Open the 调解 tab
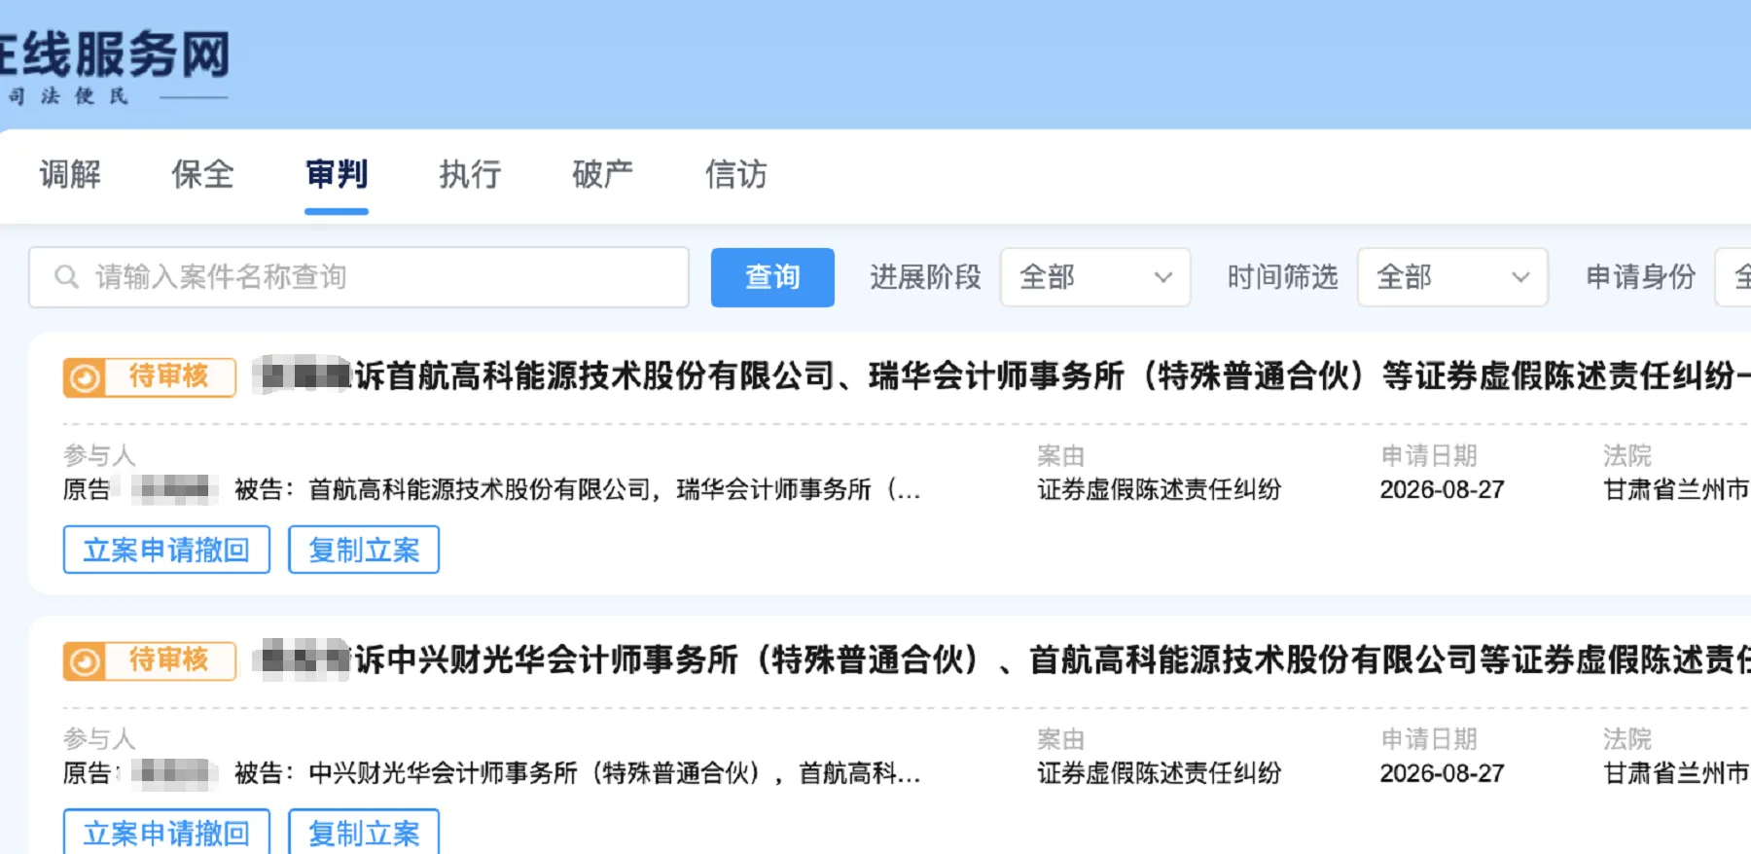The height and width of the screenshot is (854, 1751). (70, 174)
